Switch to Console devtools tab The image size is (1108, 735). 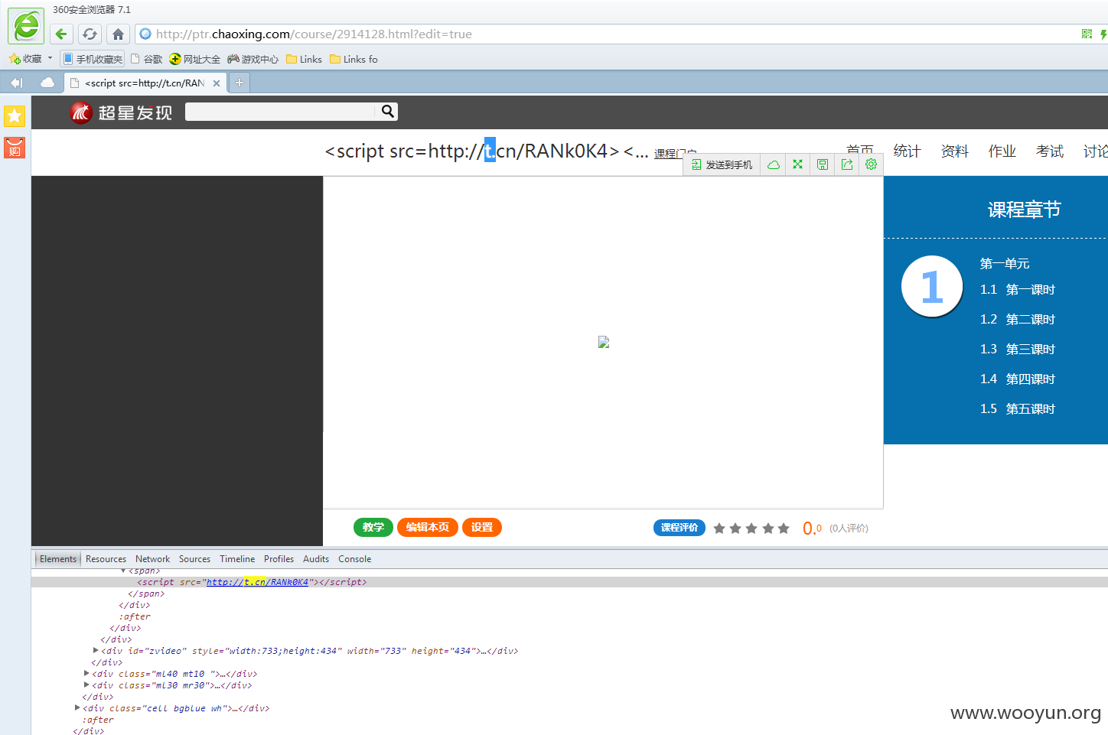pyautogui.click(x=355, y=559)
